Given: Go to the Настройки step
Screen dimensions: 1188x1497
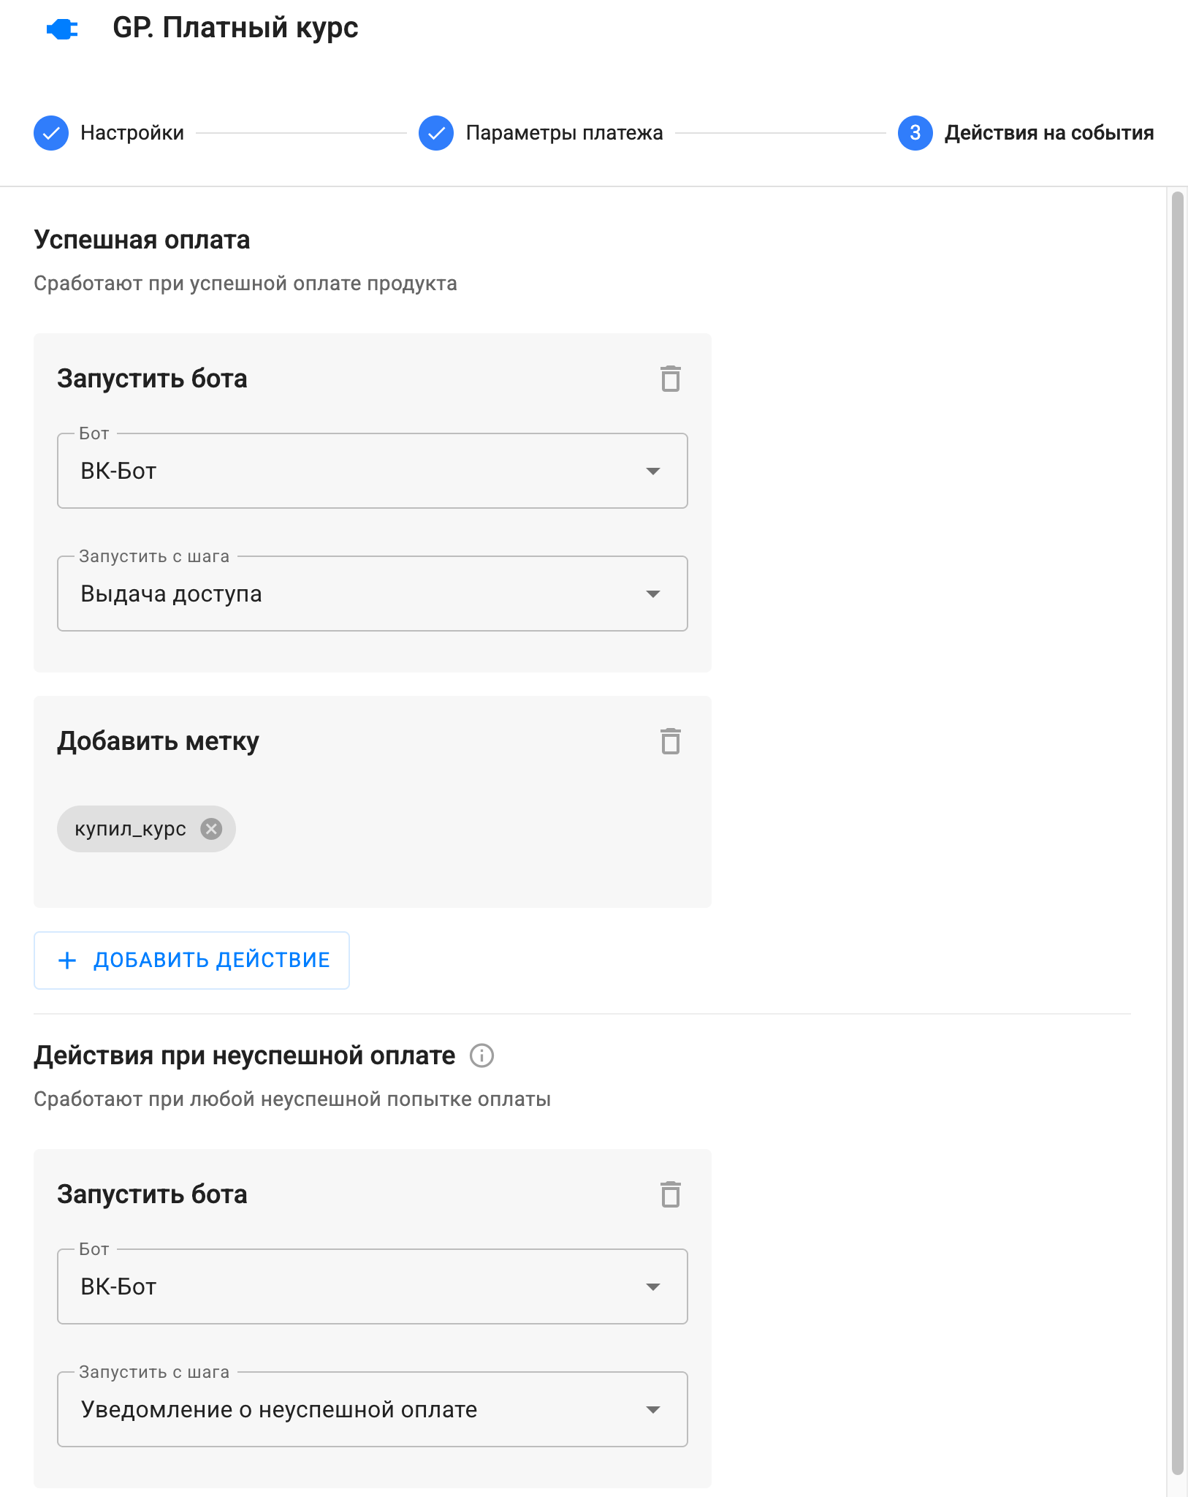Looking at the screenshot, I should pos(132,133).
